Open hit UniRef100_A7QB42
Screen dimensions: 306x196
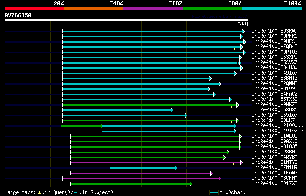(274, 47)
